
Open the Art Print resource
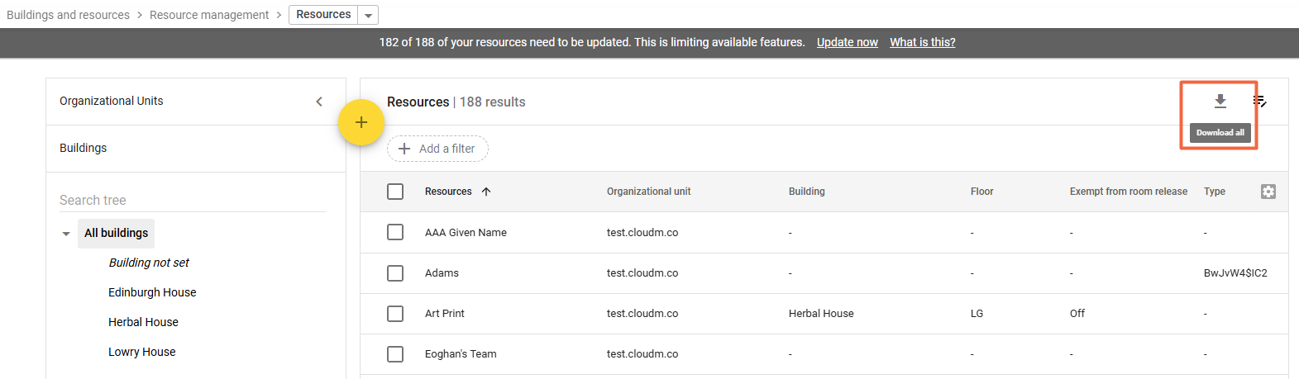445,314
